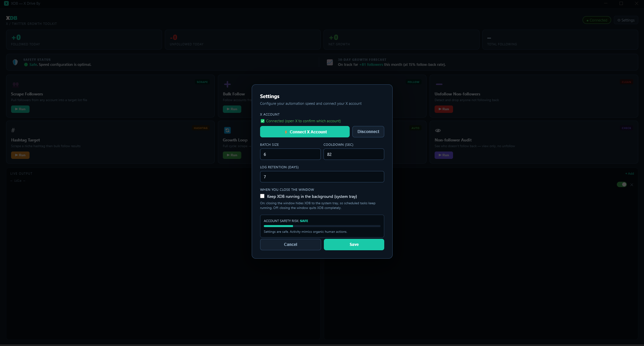Run the Hashtag Target task
This screenshot has width=644, height=346.
point(20,155)
